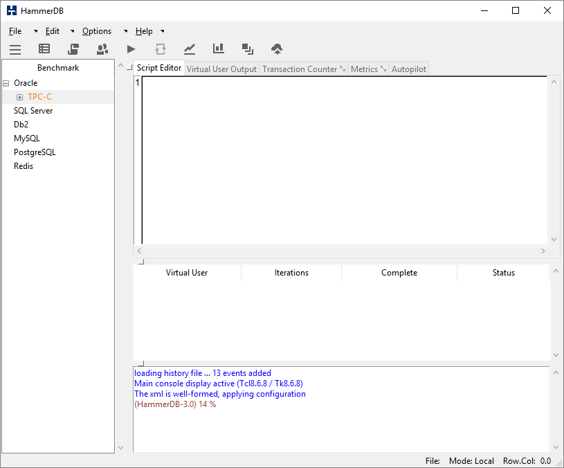Click the sash handle above the console pane
Screen dimensions: 564x468
141,363
